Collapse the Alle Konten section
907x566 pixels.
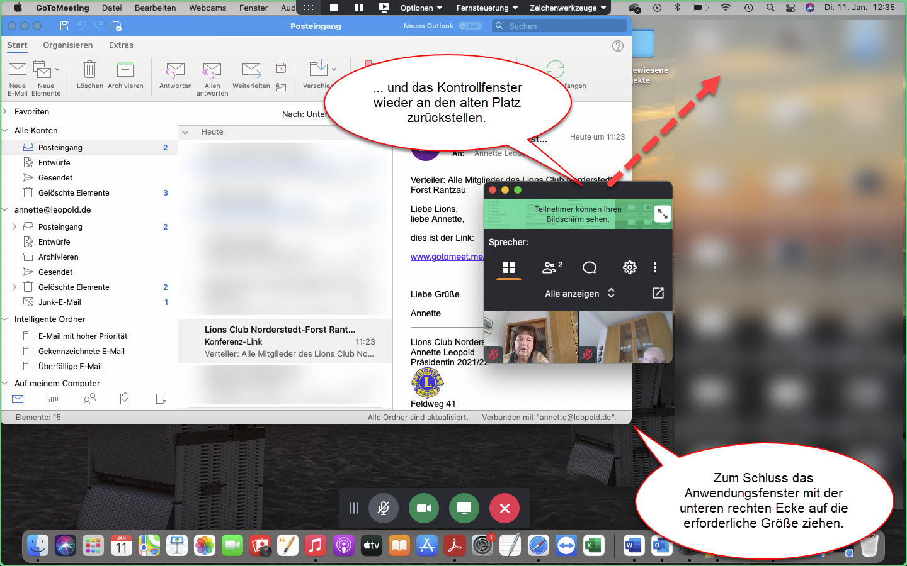(5, 130)
